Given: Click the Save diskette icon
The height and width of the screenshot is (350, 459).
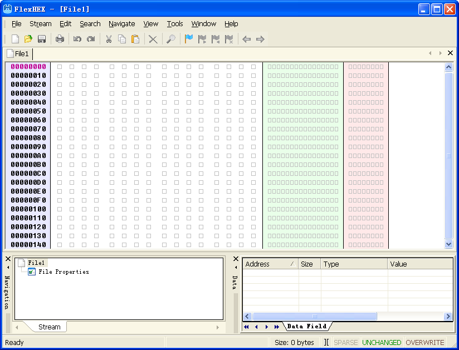Looking at the screenshot, I should pos(42,39).
